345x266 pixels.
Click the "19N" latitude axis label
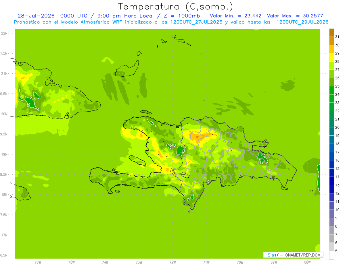click(4, 154)
